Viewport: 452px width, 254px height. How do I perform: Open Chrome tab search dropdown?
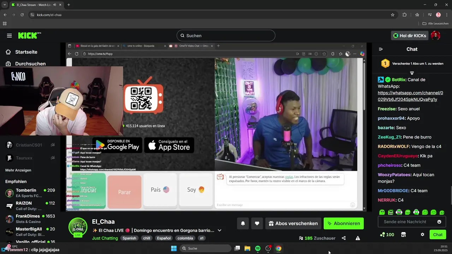pyautogui.click(x=4, y=5)
